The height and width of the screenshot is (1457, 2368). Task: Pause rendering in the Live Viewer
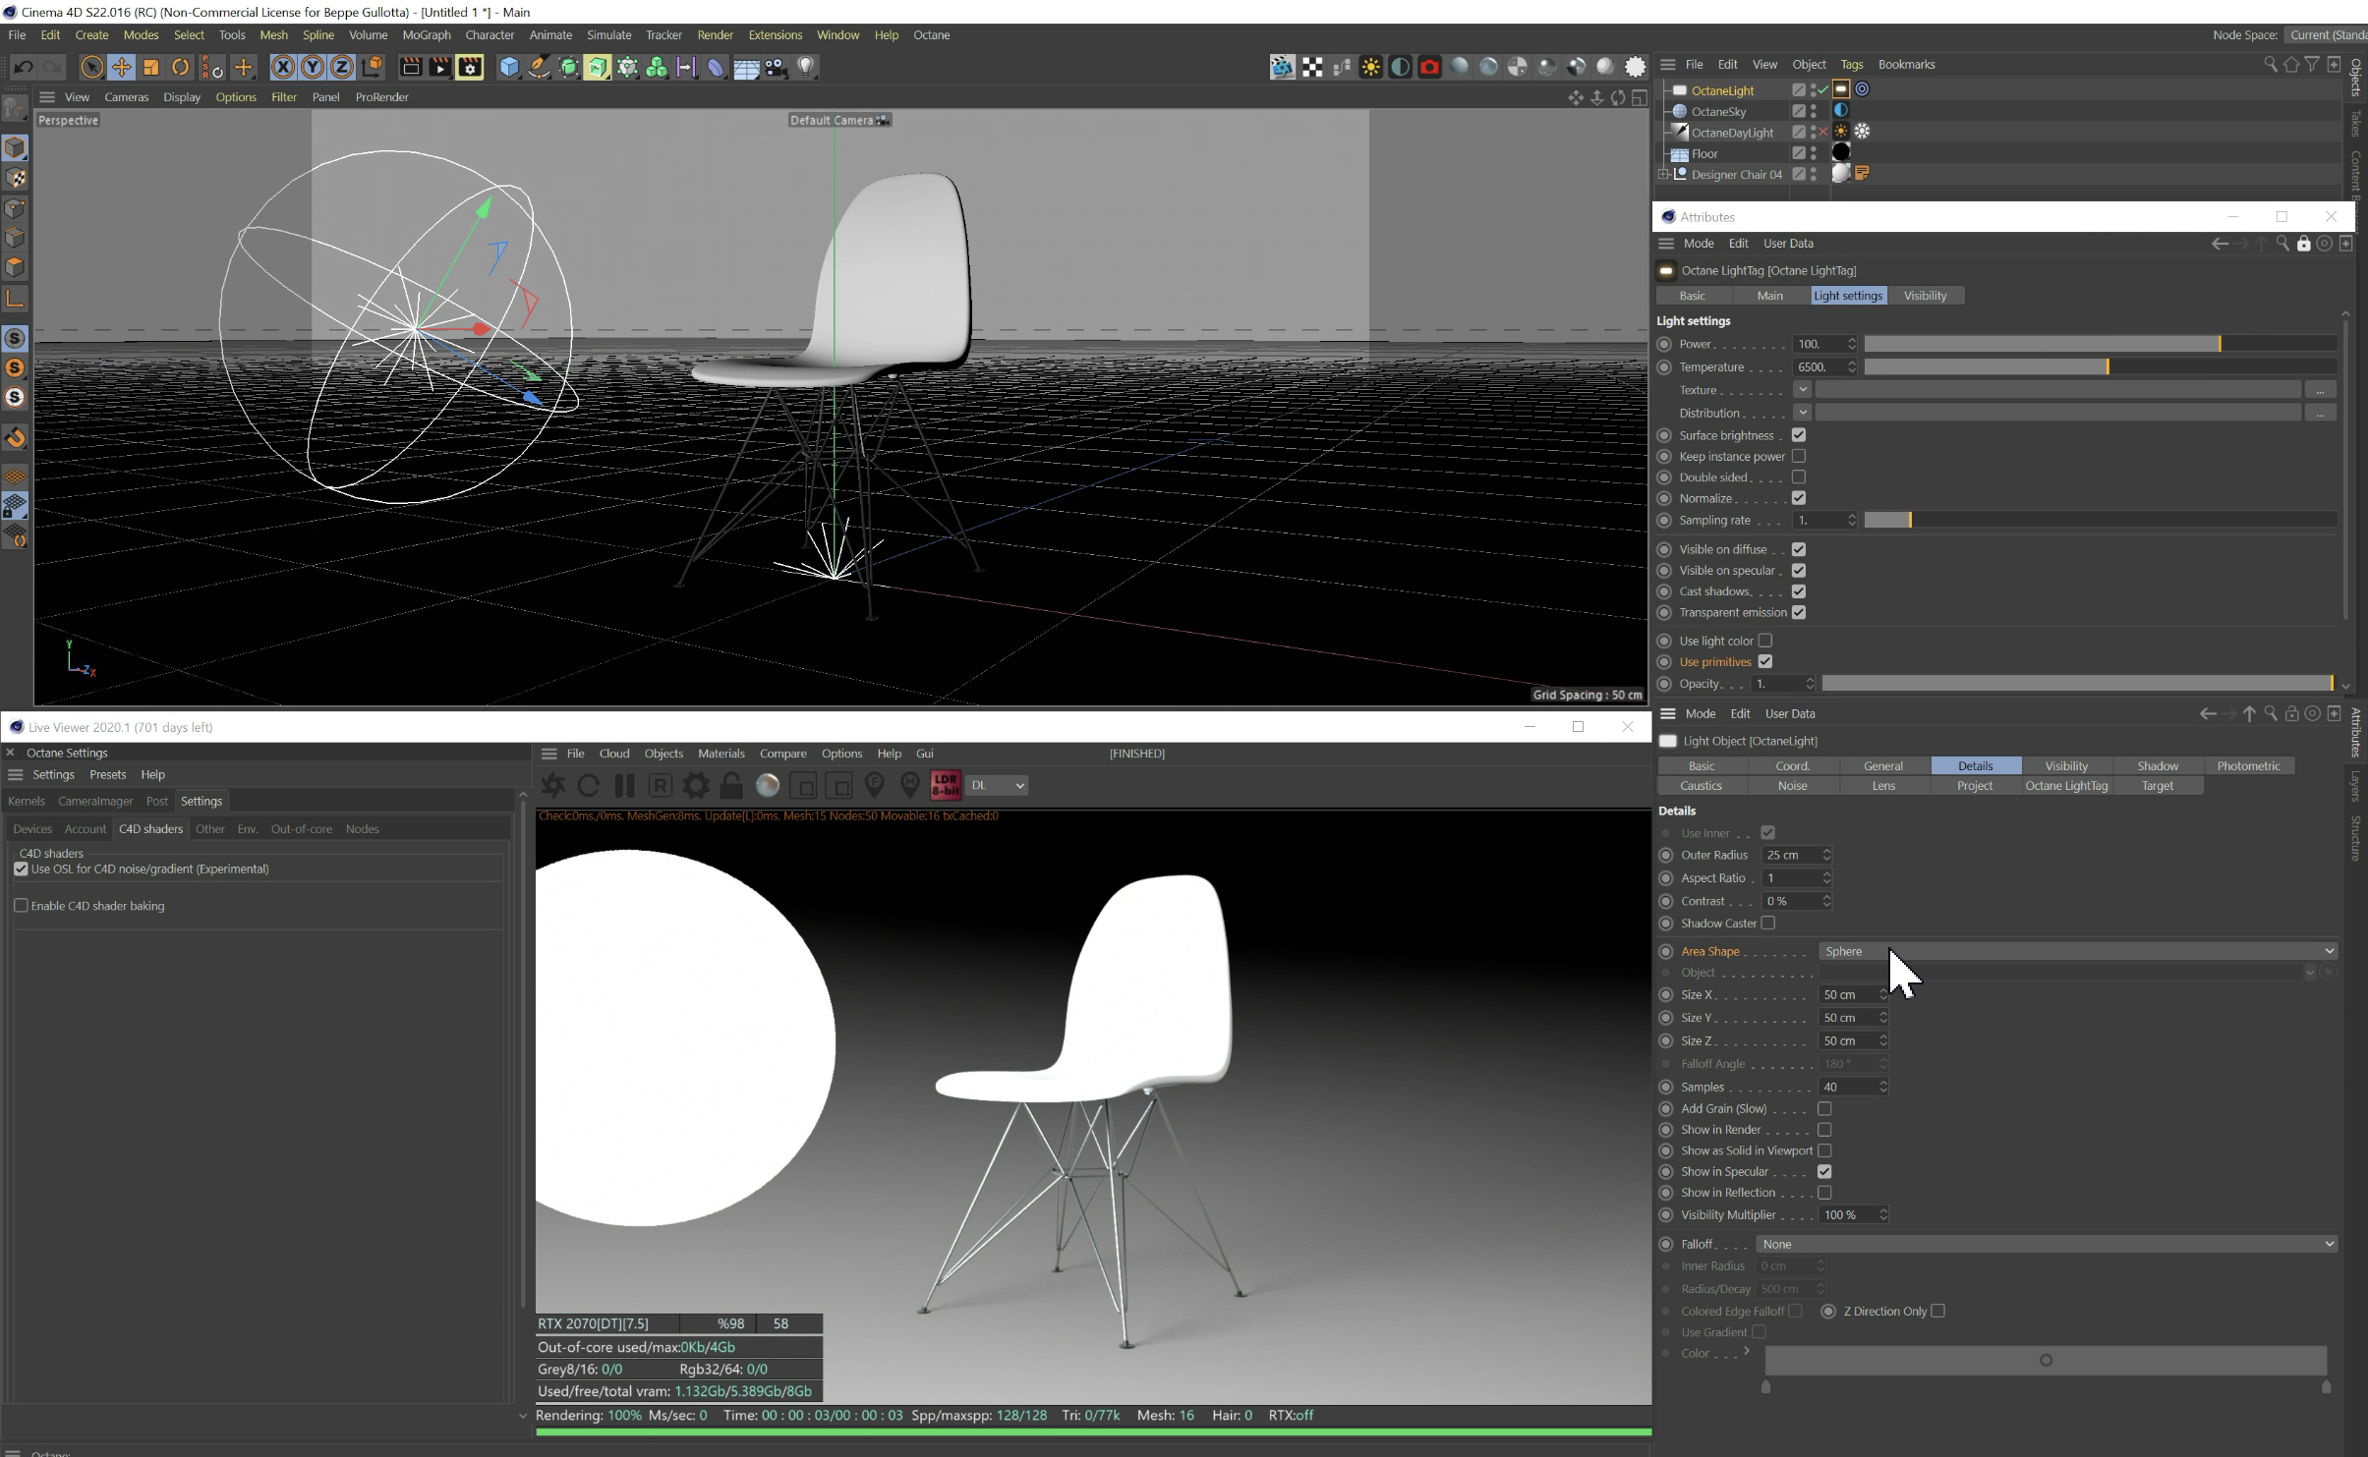pyautogui.click(x=624, y=785)
